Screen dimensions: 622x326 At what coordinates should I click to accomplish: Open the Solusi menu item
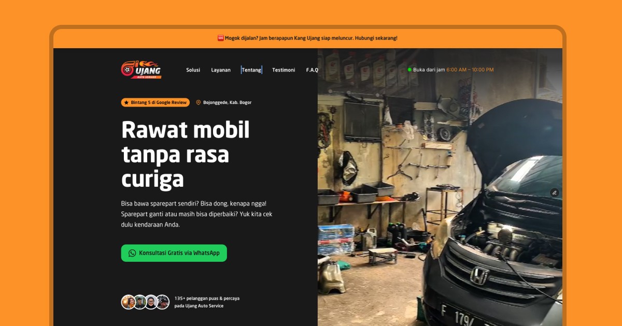193,70
